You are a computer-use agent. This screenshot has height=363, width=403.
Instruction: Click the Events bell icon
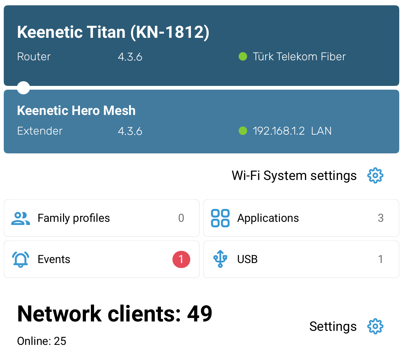point(21,259)
